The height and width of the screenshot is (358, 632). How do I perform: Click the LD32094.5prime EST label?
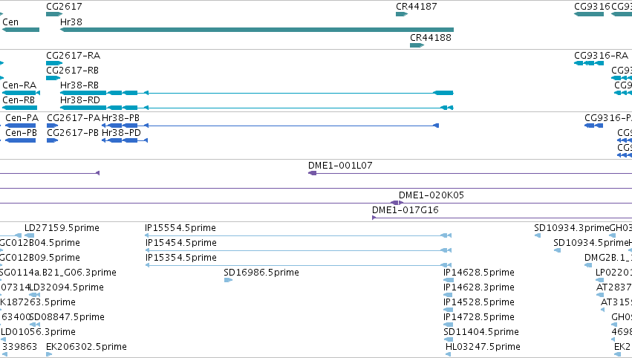[67, 287]
